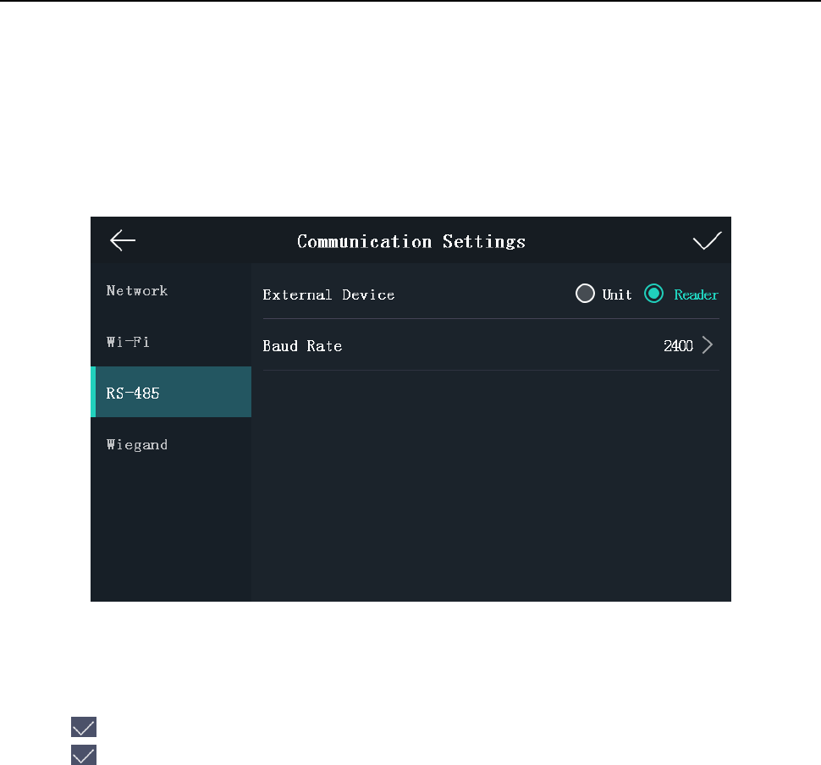Click the External Device label
This screenshot has width=821, height=765.
tap(328, 295)
